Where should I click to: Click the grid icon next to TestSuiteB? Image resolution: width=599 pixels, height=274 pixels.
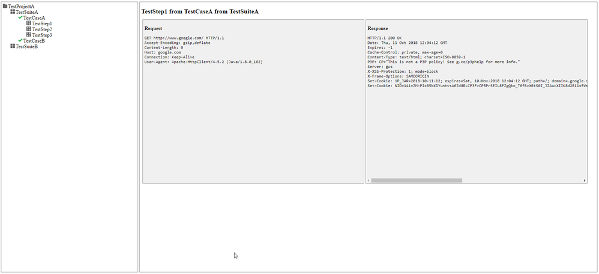[x=13, y=46]
